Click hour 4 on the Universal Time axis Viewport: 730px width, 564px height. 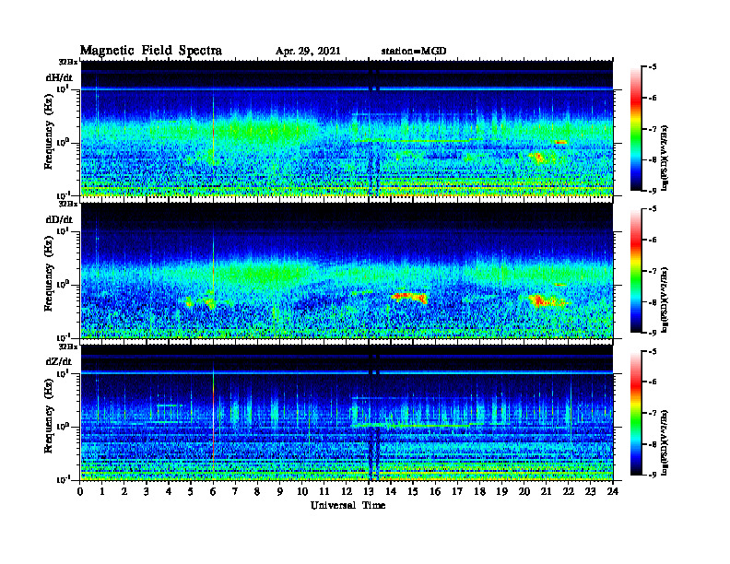pos(169,491)
